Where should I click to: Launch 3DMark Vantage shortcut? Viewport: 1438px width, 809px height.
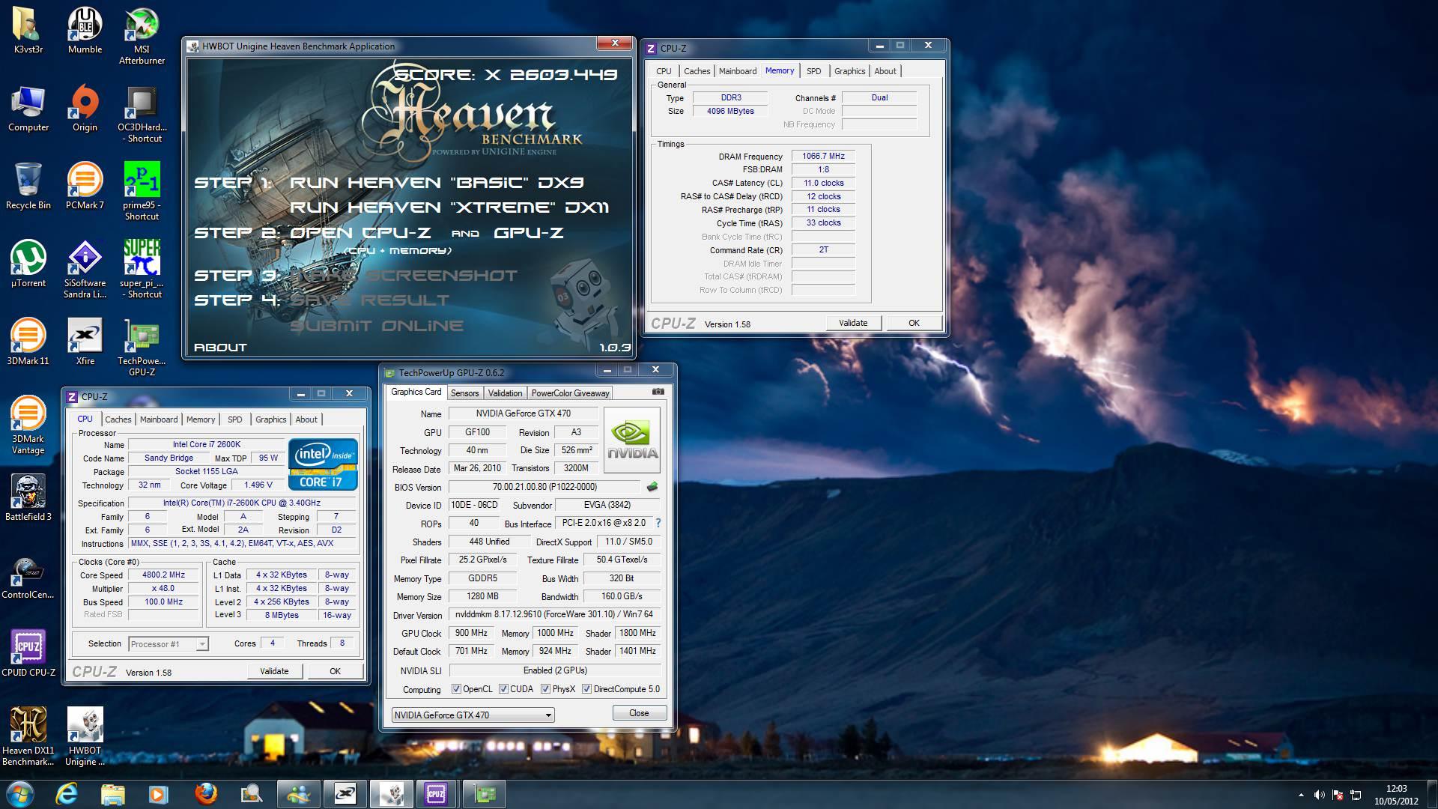[x=28, y=426]
